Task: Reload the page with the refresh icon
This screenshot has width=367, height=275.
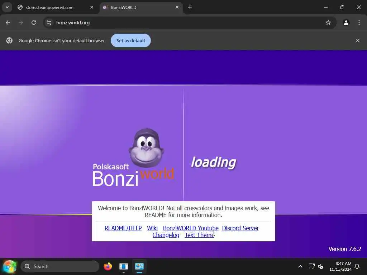Action: tap(34, 23)
